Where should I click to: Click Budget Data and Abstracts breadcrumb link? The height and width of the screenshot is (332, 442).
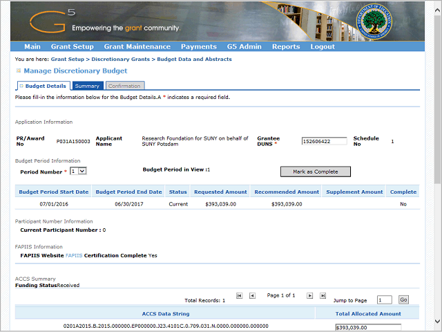pos(194,59)
